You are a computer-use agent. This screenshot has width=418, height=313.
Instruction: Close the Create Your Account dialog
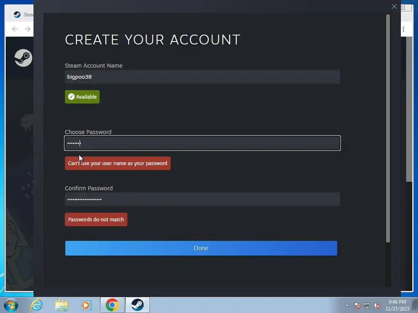(x=394, y=7)
